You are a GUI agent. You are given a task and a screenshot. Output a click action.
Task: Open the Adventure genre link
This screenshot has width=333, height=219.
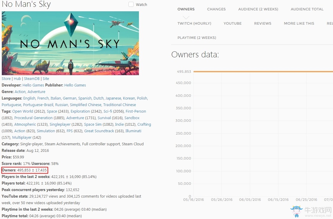[x=36, y=92]
